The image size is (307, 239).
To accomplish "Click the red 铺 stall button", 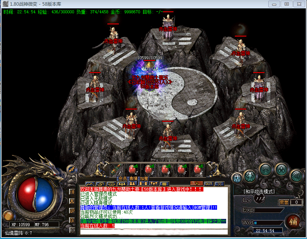I will pos(293,221).
